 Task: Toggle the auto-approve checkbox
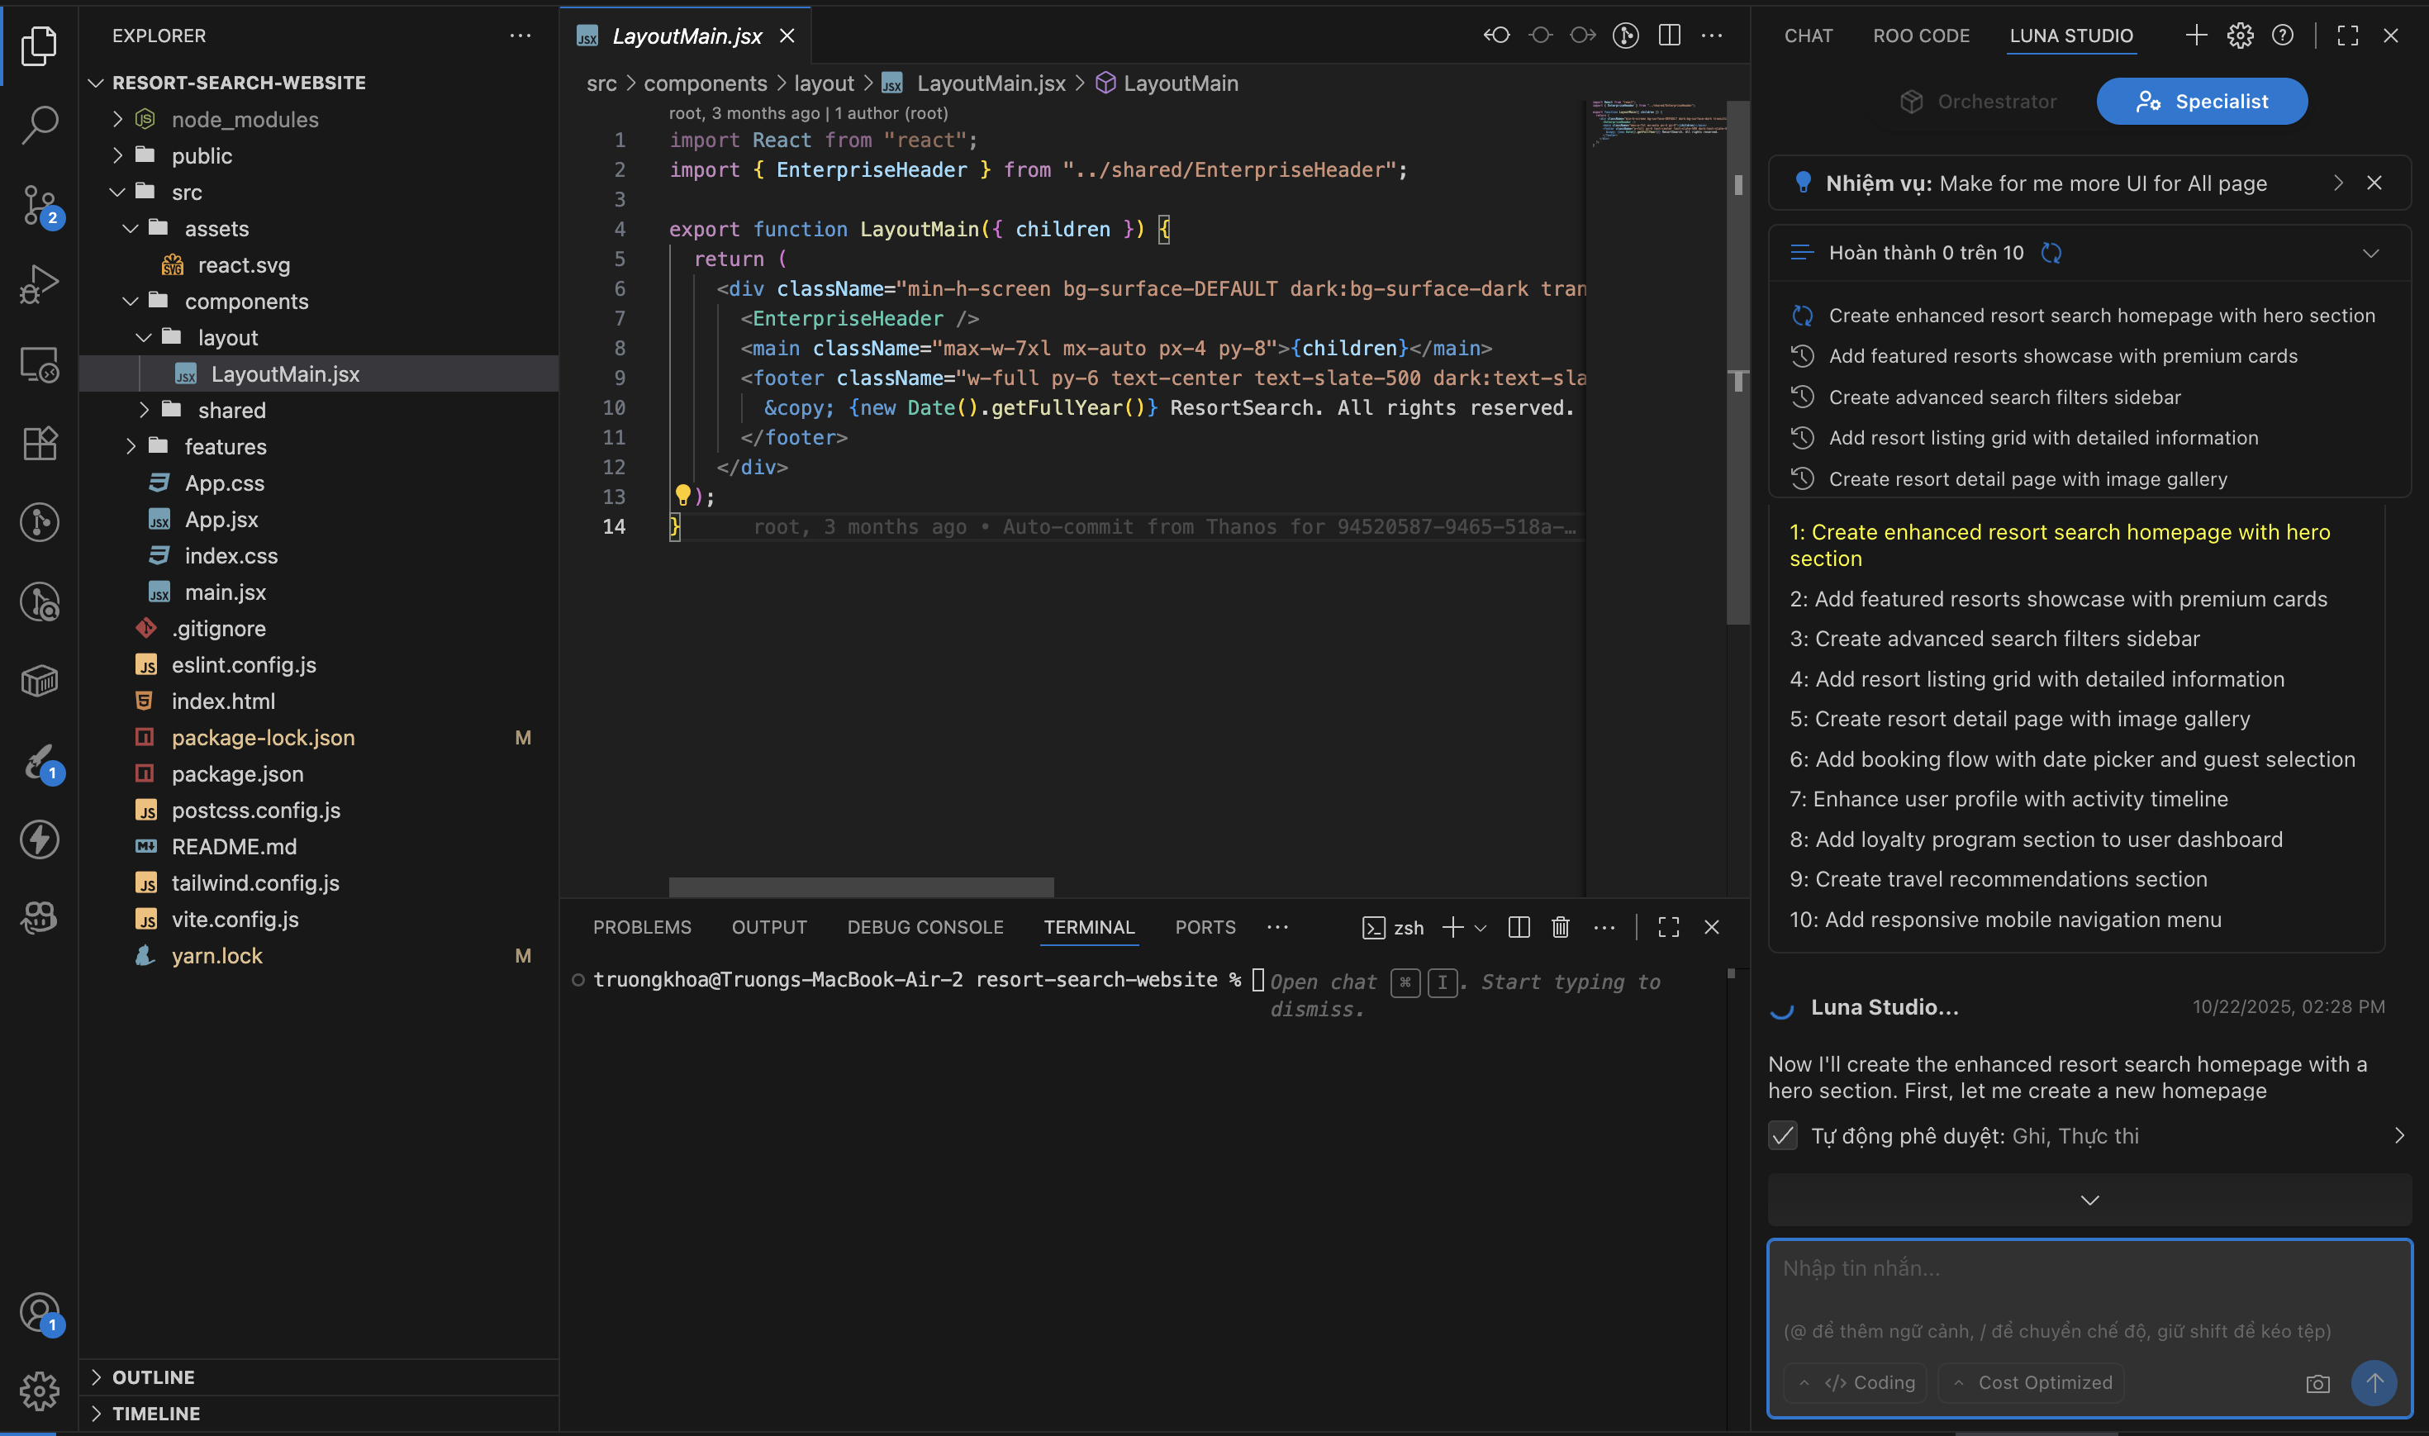click(x=1782, y=1135)
